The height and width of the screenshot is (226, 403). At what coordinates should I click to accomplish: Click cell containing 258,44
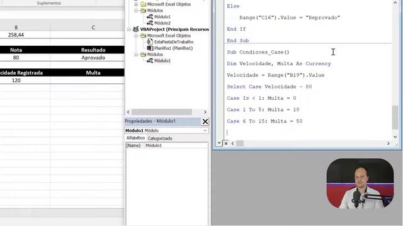tap(16, 35)
